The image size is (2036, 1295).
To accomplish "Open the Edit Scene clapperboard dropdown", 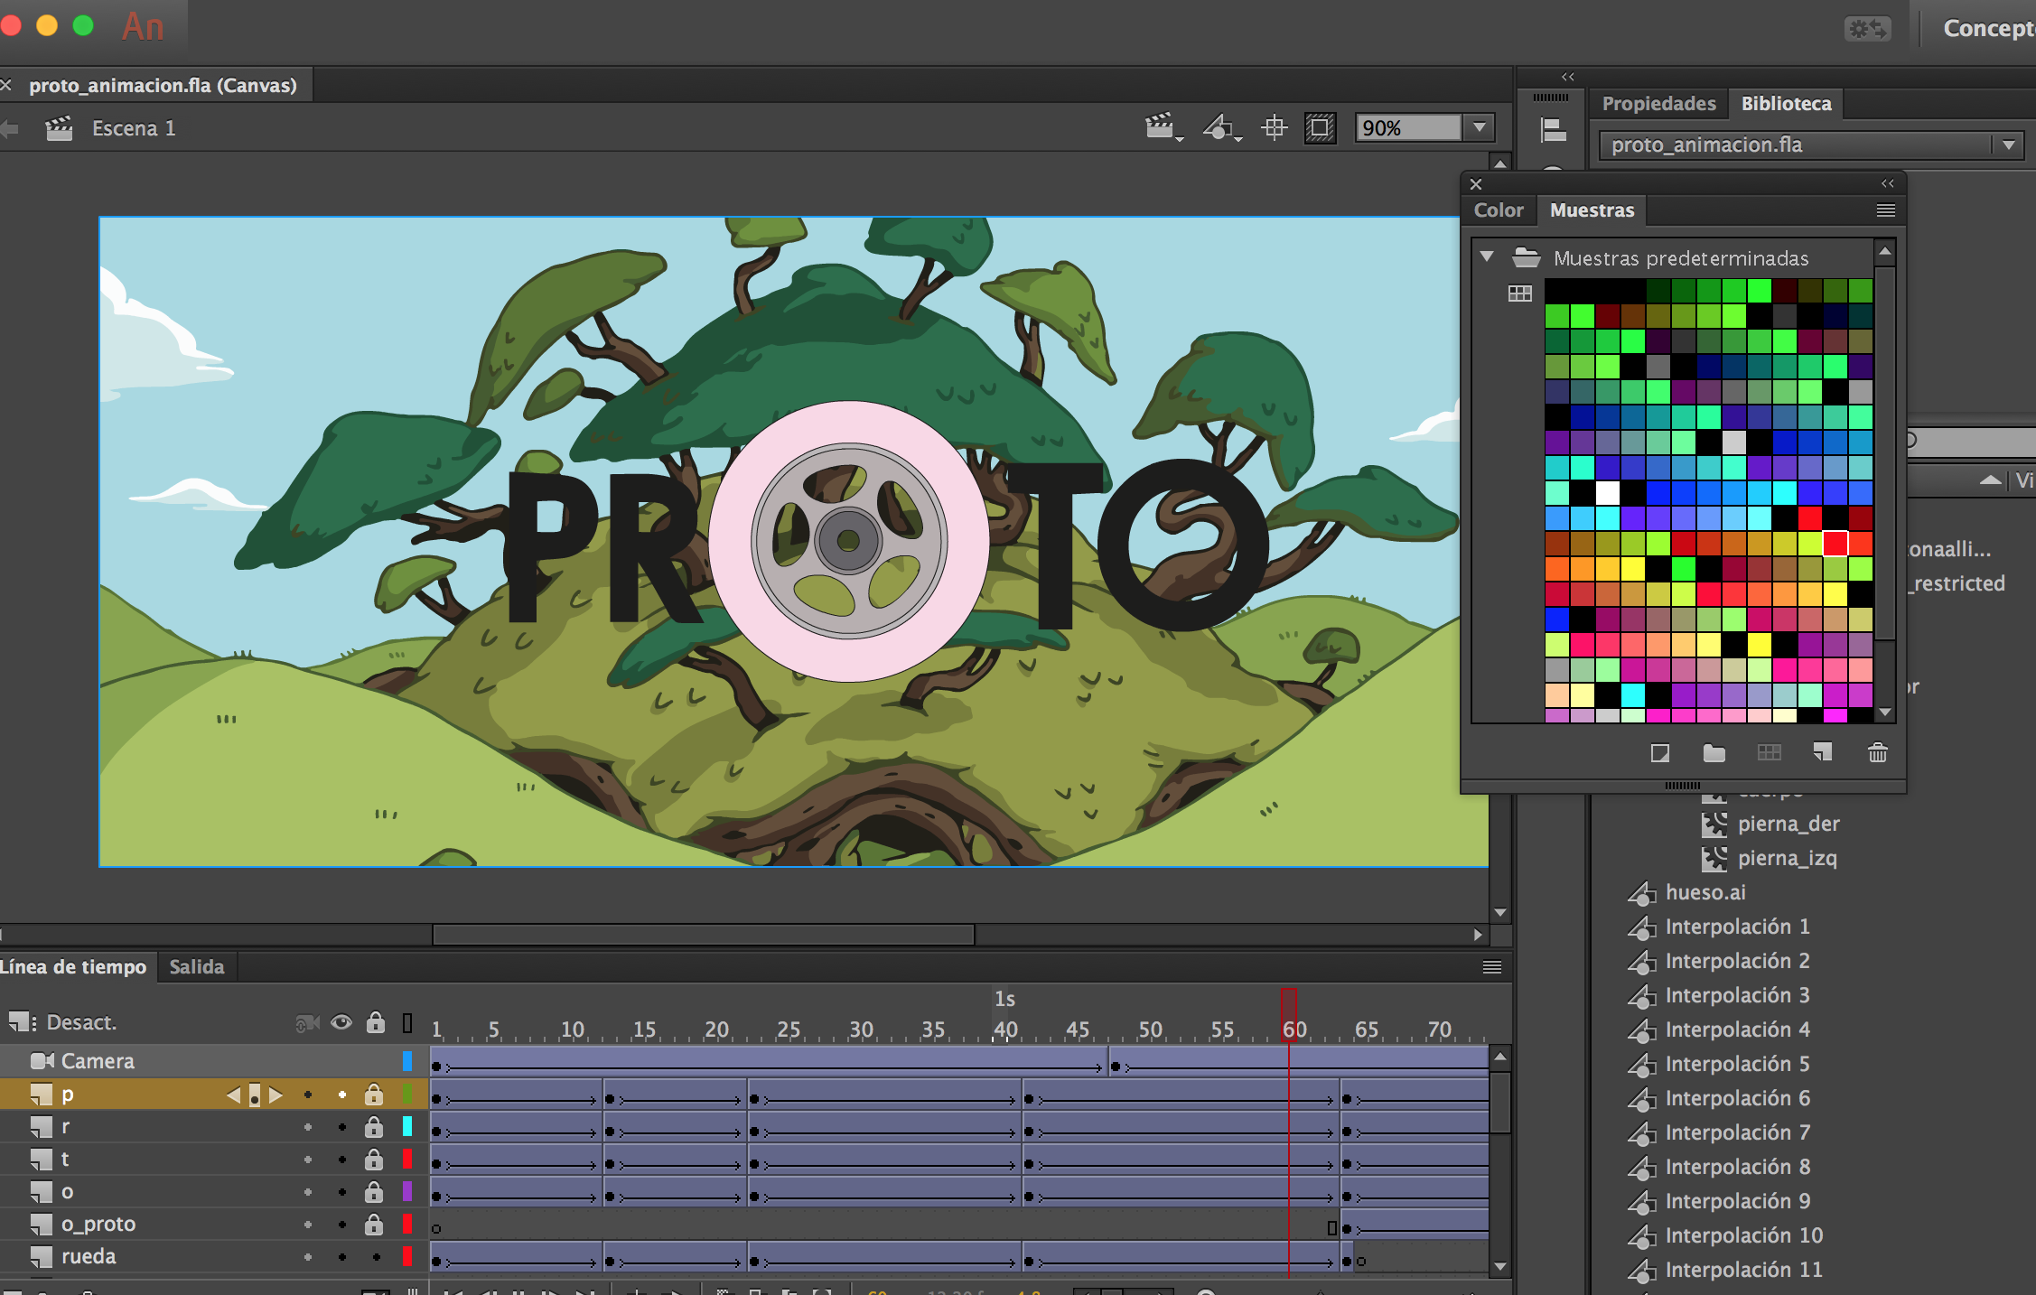I will [1163, 127].
